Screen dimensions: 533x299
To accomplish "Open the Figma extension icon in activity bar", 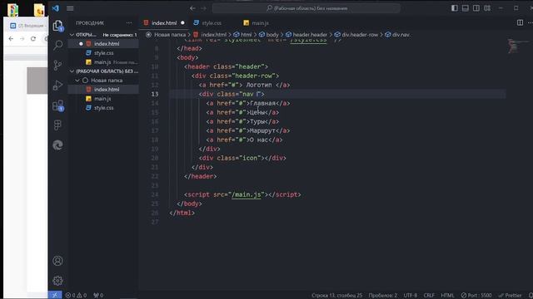I will (x=57, y=125).
